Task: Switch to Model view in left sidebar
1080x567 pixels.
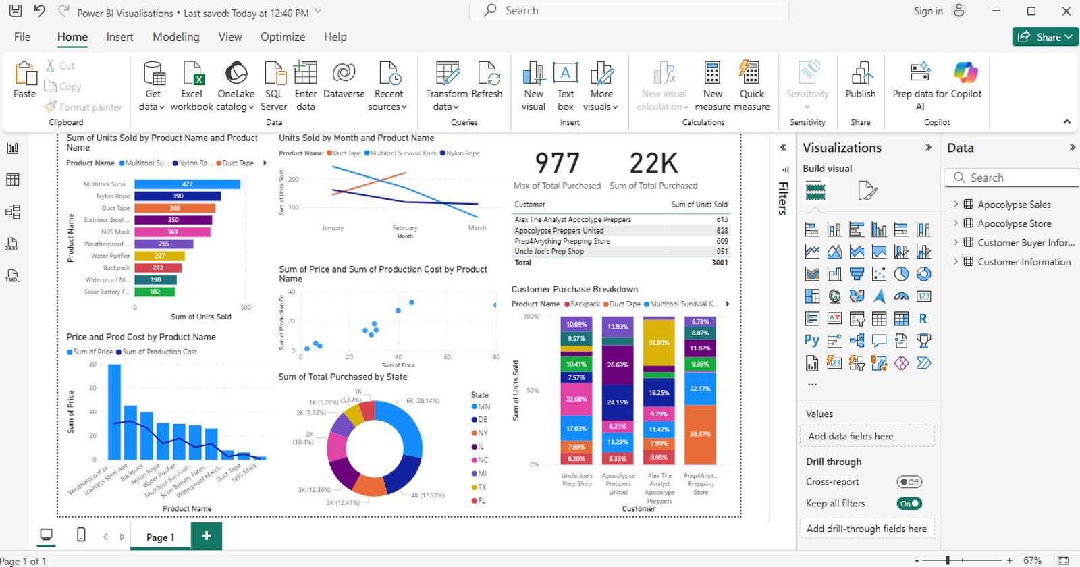Action: pyautogui.click(x=13, y=212)
